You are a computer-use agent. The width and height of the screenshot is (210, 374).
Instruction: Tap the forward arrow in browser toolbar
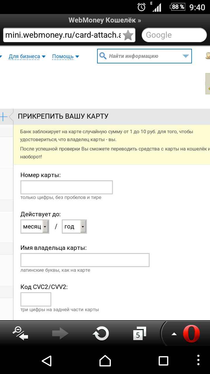pyautogui.click(x=60, y=333)
